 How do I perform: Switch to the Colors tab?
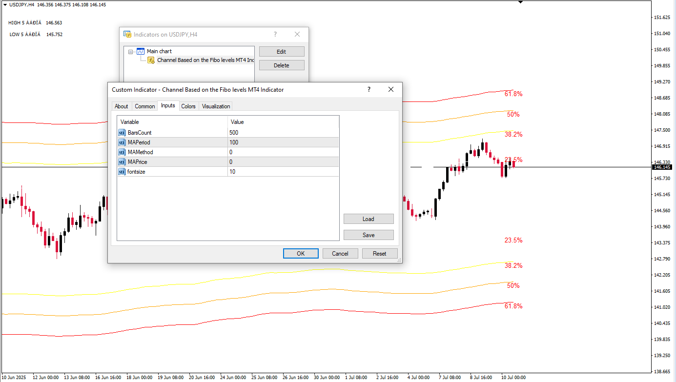(188, 106)
